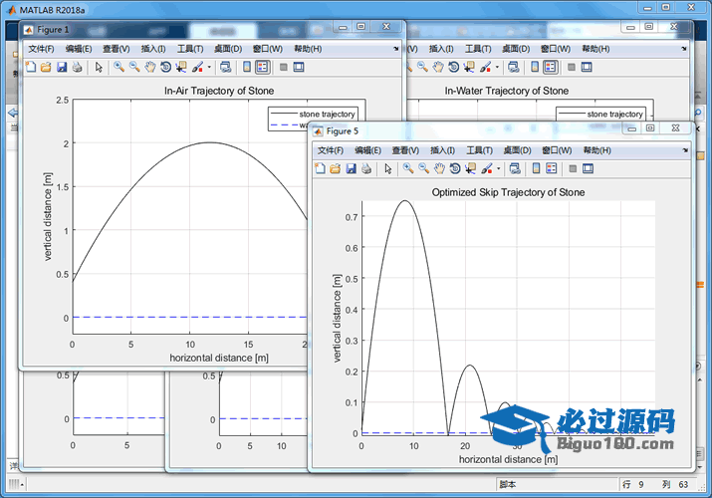The width and height of the screenshot is (712, 498).
Task: Click dock arrow at Figure 1 menu bar end
Action: pyautogui.click(x=396, y=49)
